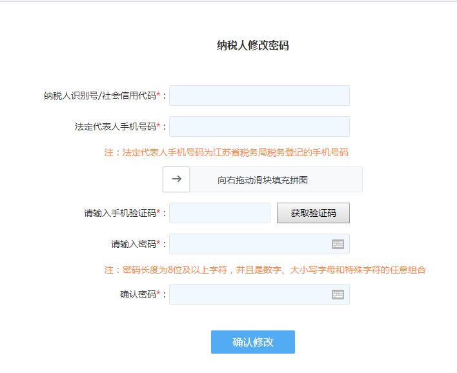Click the red asterisk beside 确认密码 label
457x373 pixels.
point(159,294)
